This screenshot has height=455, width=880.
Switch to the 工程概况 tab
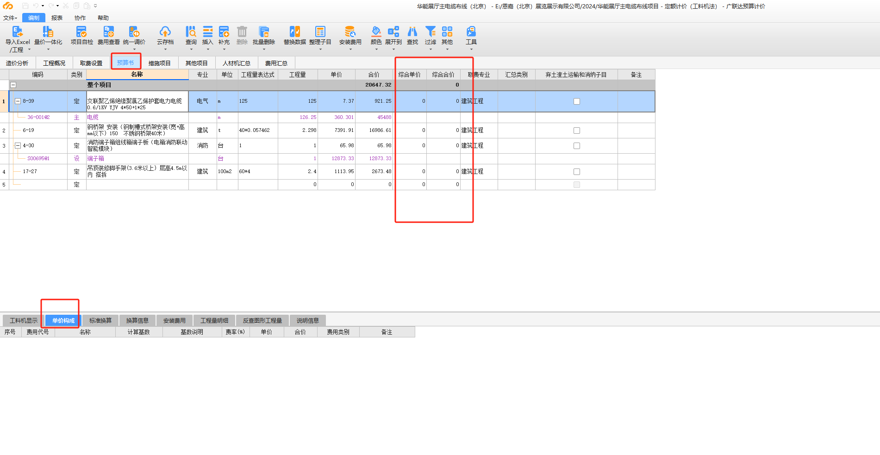click(x=54, y=63)
